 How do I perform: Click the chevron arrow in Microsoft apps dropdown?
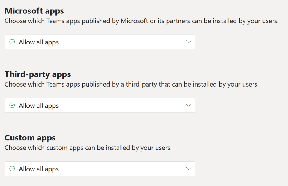pyautogui.click(x=189, y=42)
